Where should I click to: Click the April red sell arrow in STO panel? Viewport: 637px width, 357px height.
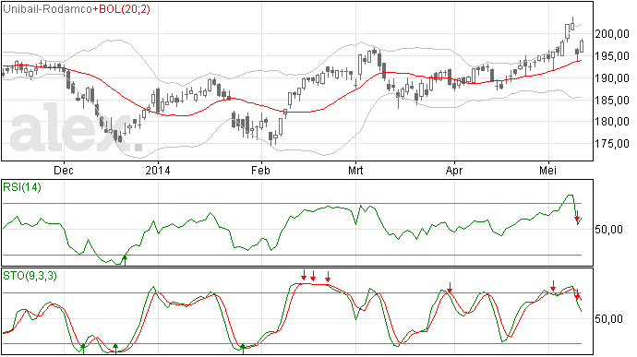[x=450, y=288]
